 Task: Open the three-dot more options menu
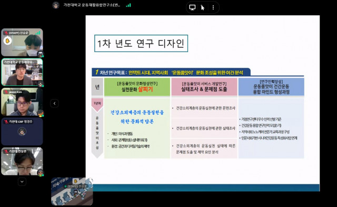point(213,8)
